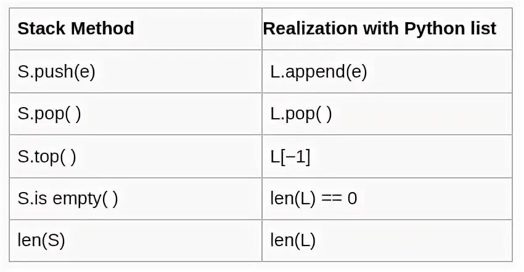Click the Stack Method column header

tap(136, 29)
